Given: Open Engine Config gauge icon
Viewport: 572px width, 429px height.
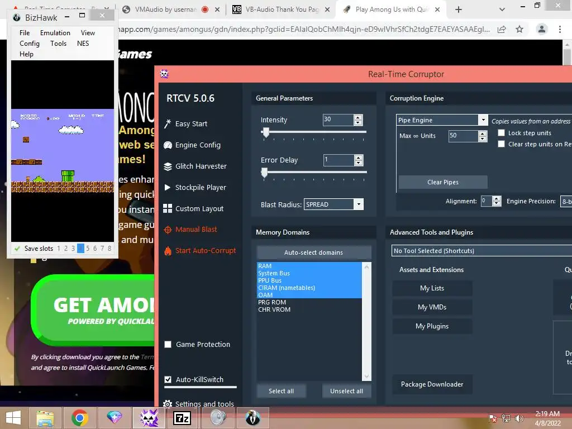Looking at the screenshot, I should (x=168, y=145).
